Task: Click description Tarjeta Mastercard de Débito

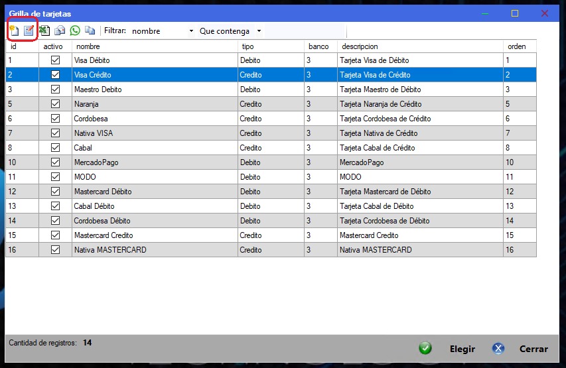Action: click(420, 192)
